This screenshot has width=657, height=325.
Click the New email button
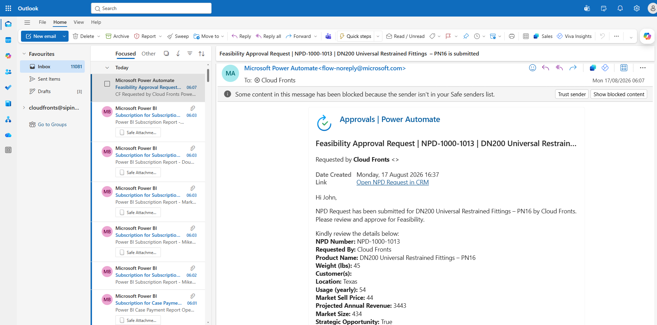pyautogui.click(x=41, y=36)
